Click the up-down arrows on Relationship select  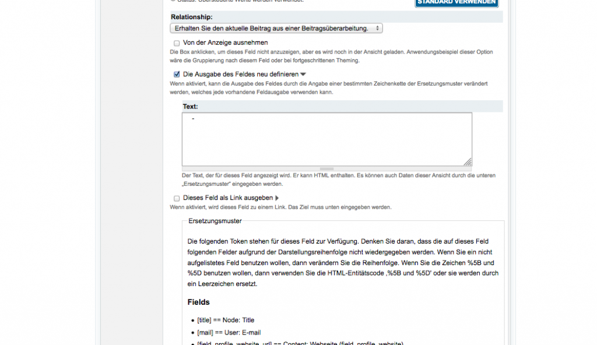(377, 28)
